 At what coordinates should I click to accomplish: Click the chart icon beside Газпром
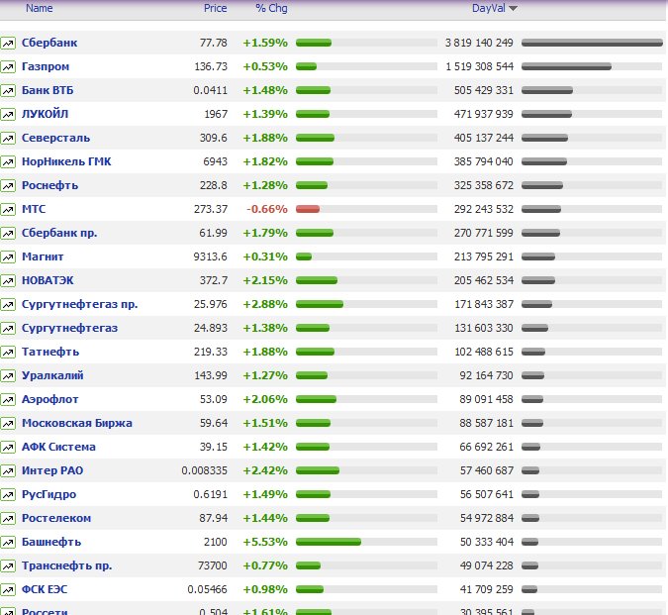point(8,66)
